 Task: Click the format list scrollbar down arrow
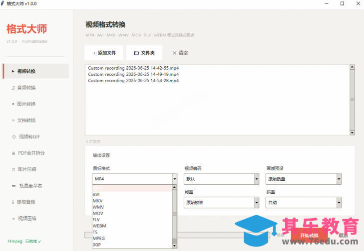pos(175,246)
